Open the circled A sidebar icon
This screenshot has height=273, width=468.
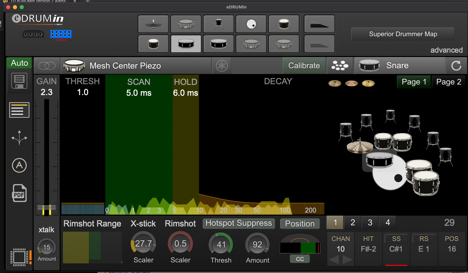[19, 165]
